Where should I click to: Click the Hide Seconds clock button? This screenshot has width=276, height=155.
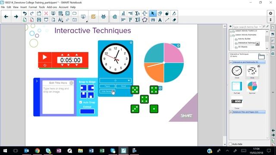pos(107,91)
